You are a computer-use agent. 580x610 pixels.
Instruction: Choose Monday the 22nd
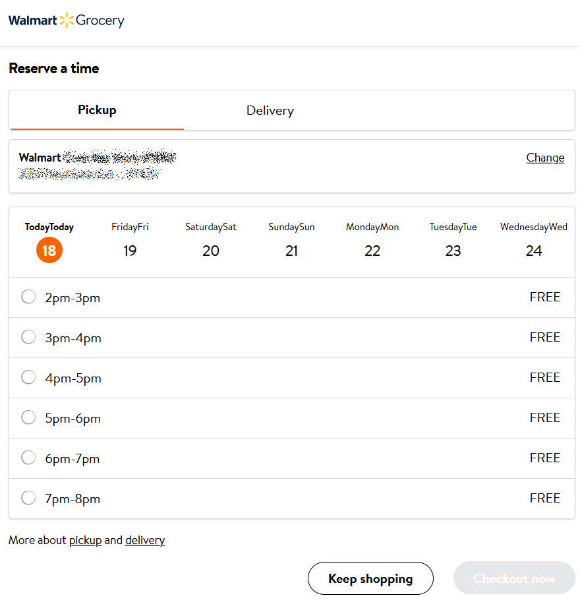pyautogui.click(x=372, y=251)
